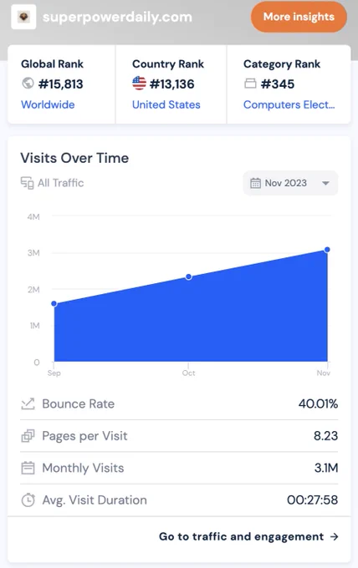Click the Bounce Rate value 40.01%

coord(318,404)
